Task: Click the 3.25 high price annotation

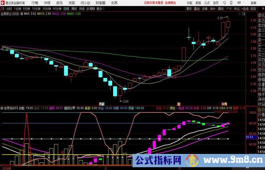Action: 220,18
